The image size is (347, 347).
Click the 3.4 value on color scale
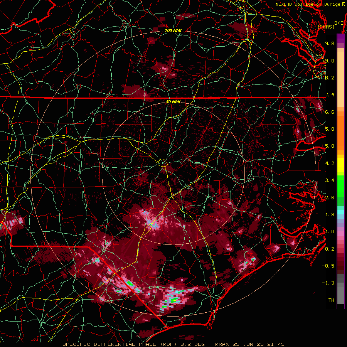pos(330,180)
